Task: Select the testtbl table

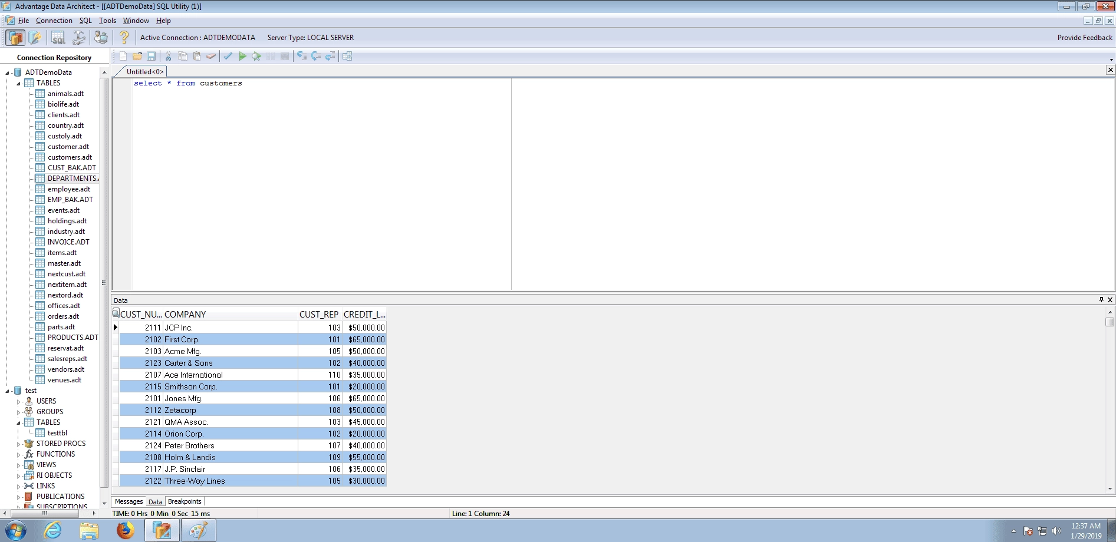Action: coord(57,433)
